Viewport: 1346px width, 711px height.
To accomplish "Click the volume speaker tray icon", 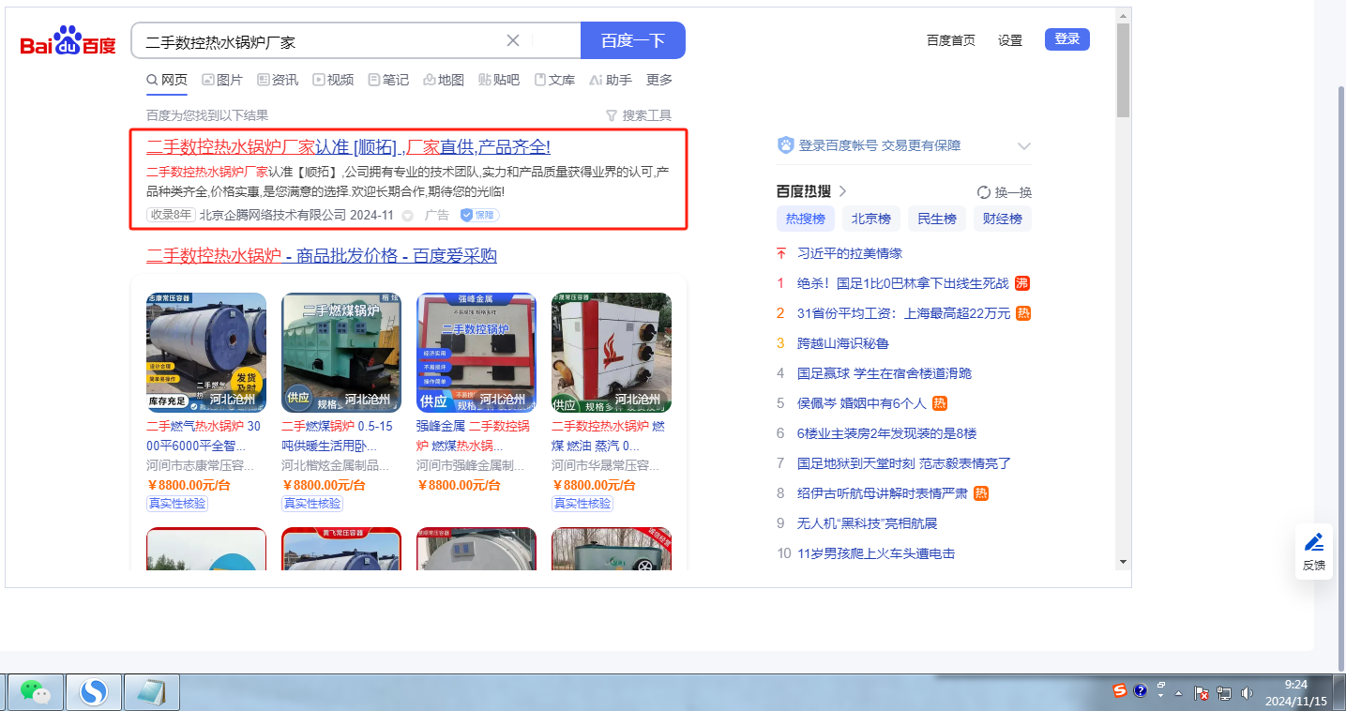I will coord(1247,693).
